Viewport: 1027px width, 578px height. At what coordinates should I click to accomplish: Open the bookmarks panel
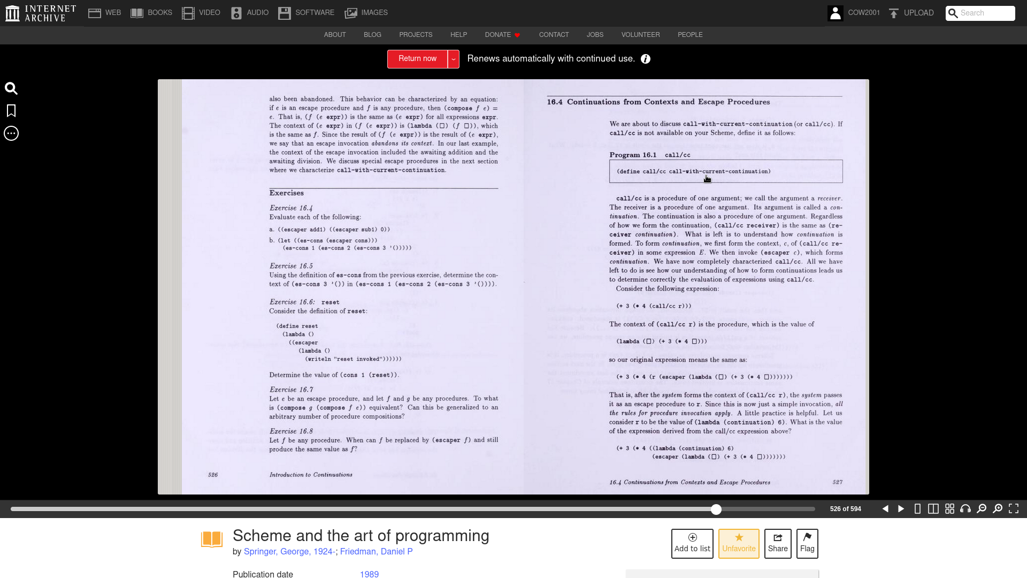[x=11, y=111]
